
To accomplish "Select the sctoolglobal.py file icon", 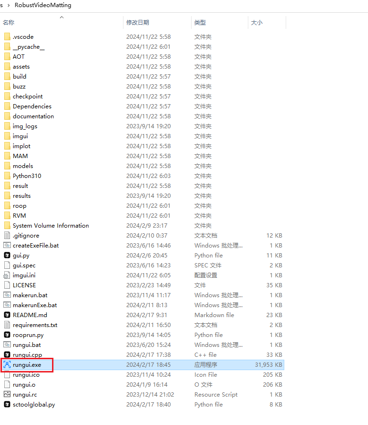I will [x=7, y=405].
